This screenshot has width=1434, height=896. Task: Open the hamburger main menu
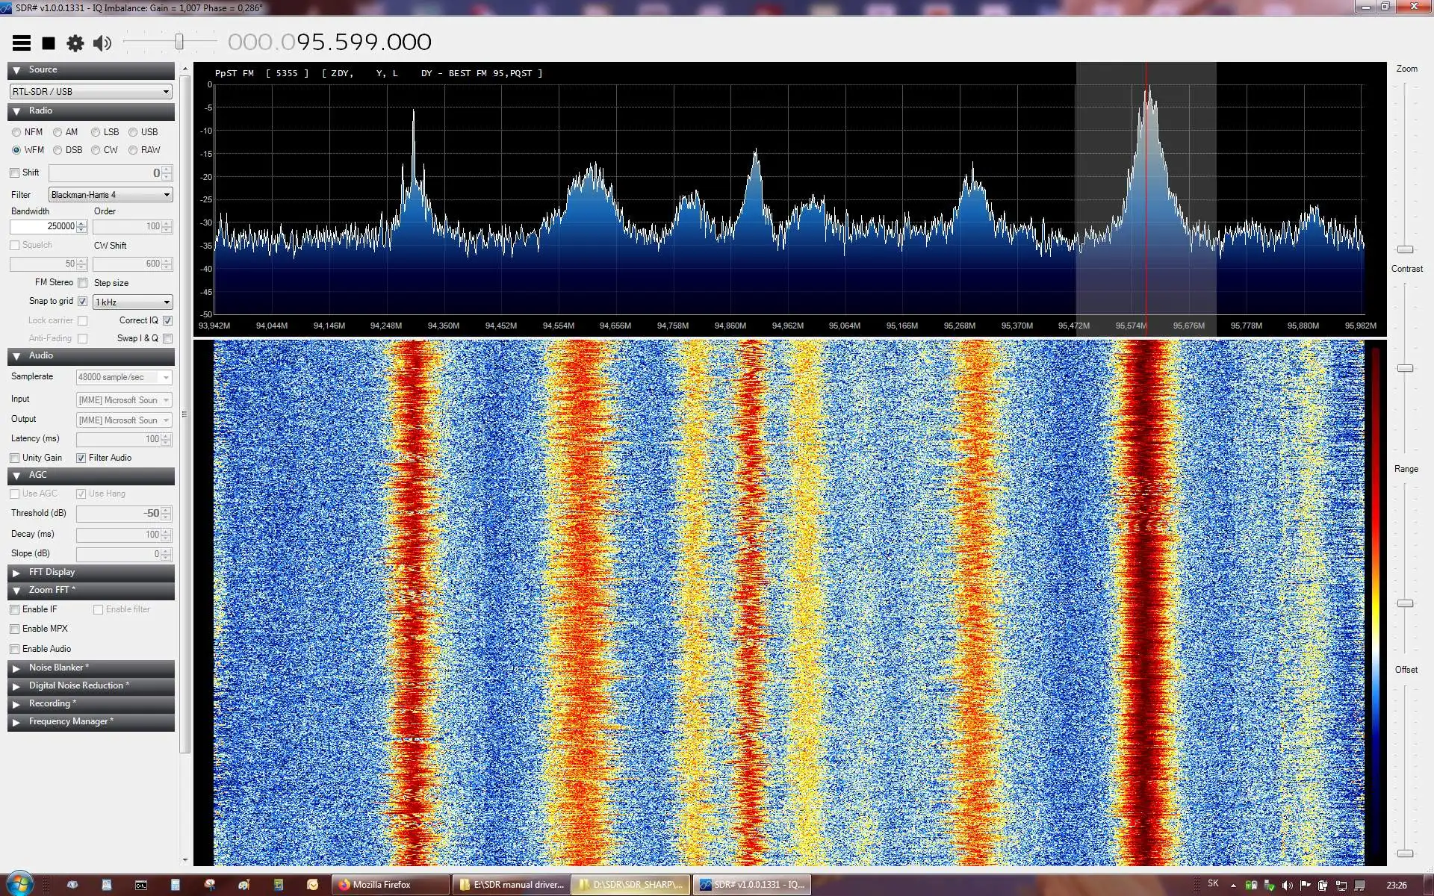pyautogui.click(x=22, y=43)
